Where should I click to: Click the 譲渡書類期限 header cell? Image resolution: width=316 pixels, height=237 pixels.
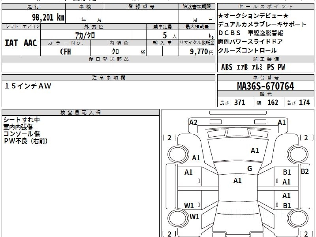(197, 7)
